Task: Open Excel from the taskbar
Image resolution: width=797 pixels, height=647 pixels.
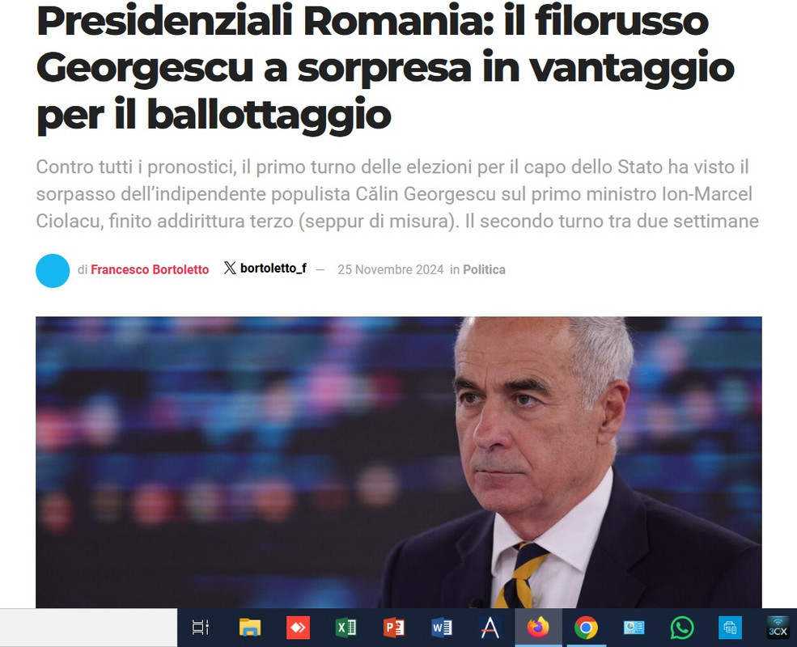Action: click(346, 628)
